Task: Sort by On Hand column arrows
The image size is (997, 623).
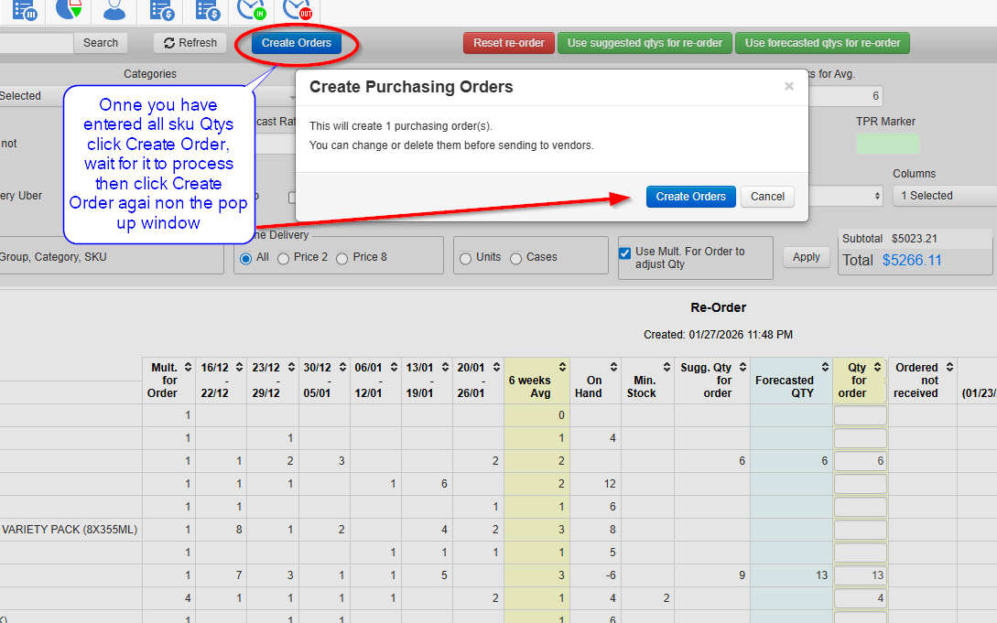Action: [x=613, y=367]
